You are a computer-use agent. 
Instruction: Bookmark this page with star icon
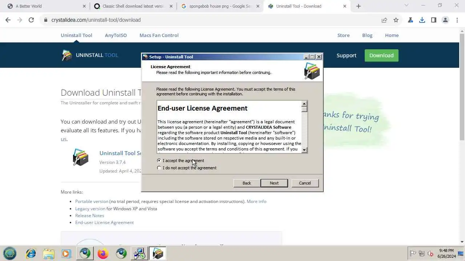[x=396, y=20]
